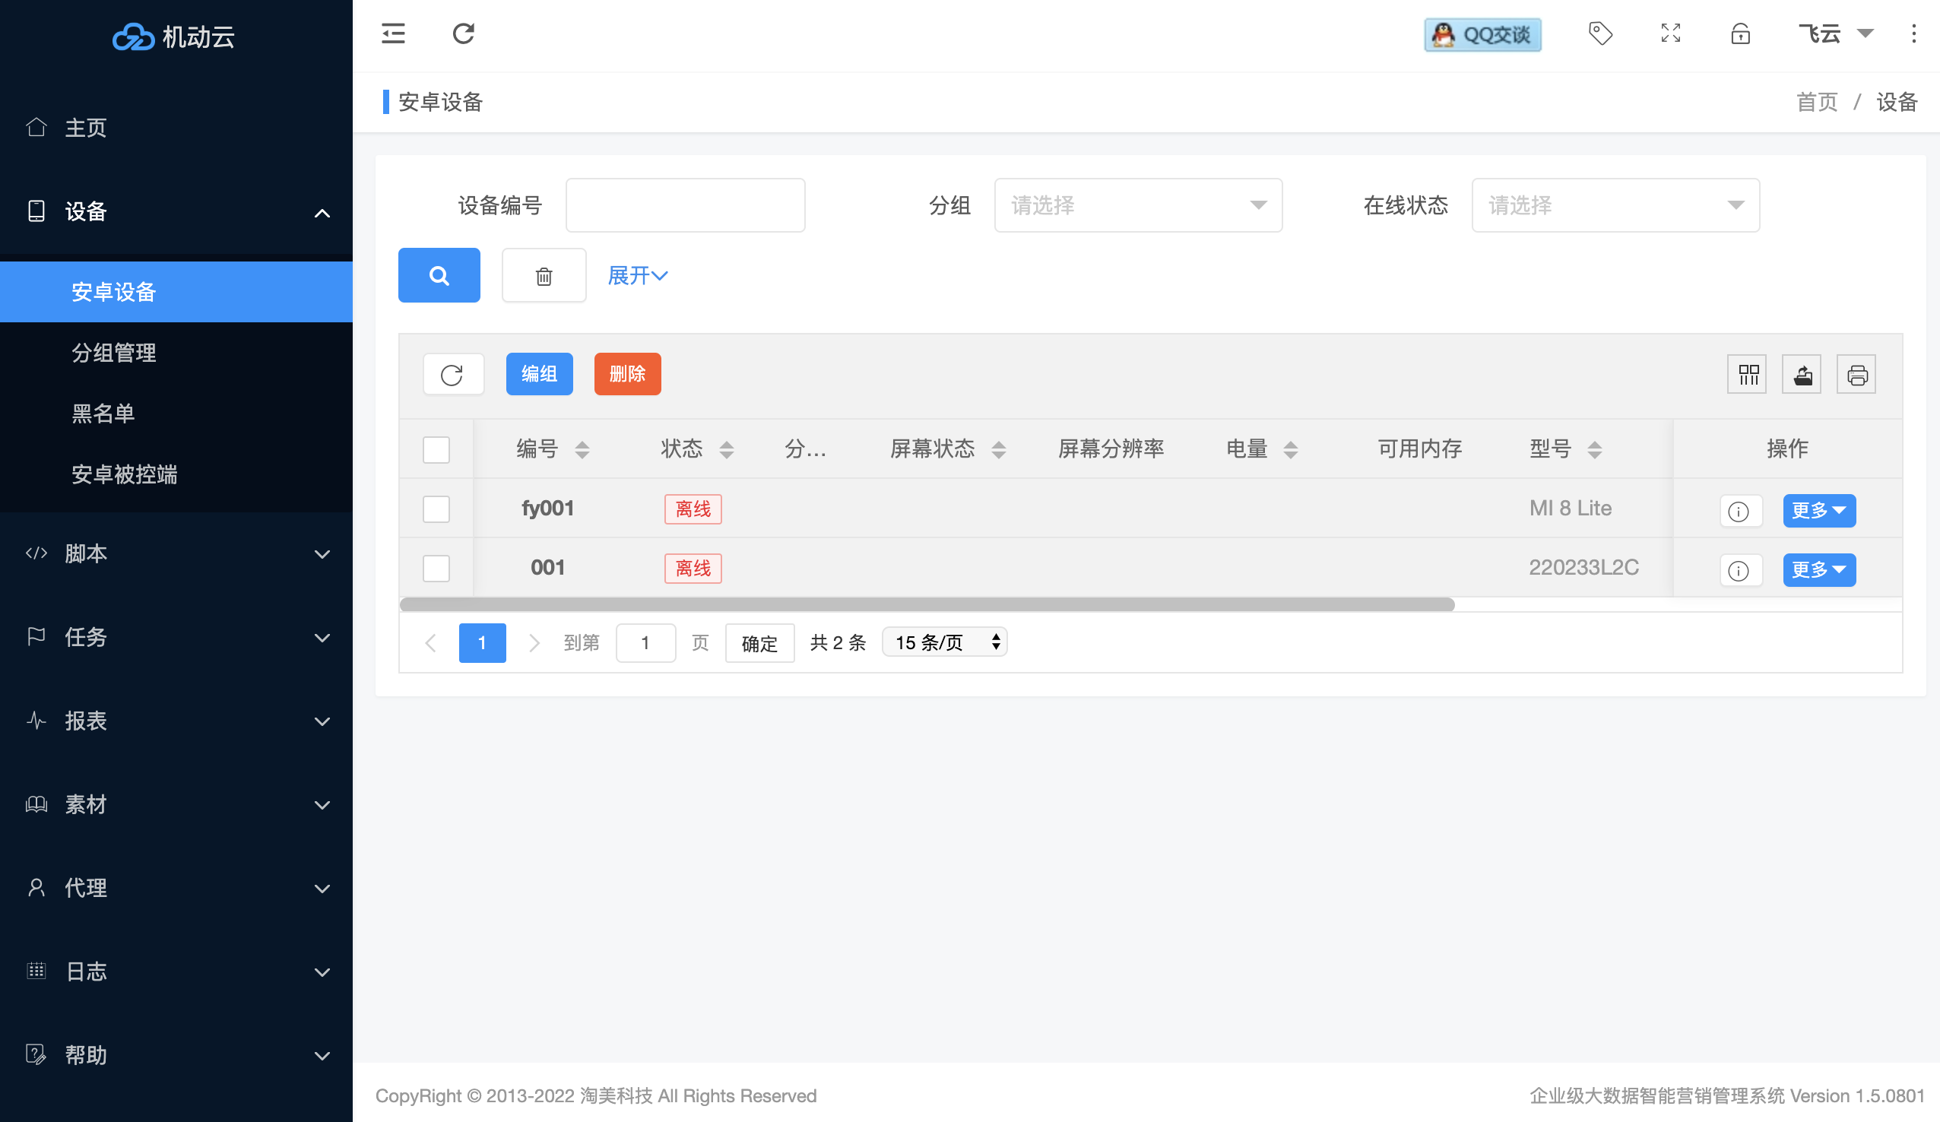Click the 离线 status tag for fy001

coord(693,509)
